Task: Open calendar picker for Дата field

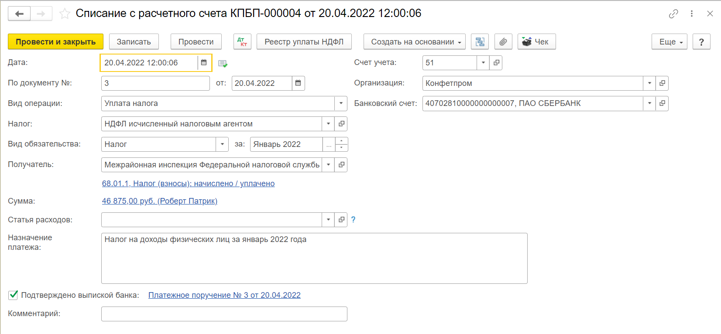Action: tap(204, 63)
